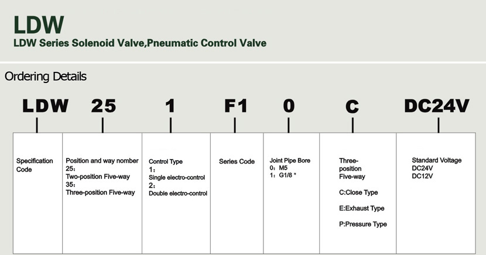Image resolution: width=486 pixels, height=255 pixels.
Task: Select the LDW Series Solenoid Valve subtitle
Action: pyautogui.click(x=140, y=43)
